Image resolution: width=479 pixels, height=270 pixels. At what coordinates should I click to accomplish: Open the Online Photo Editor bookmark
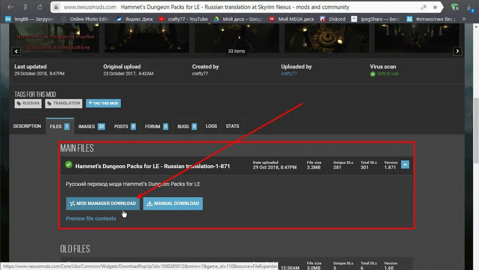85,19
